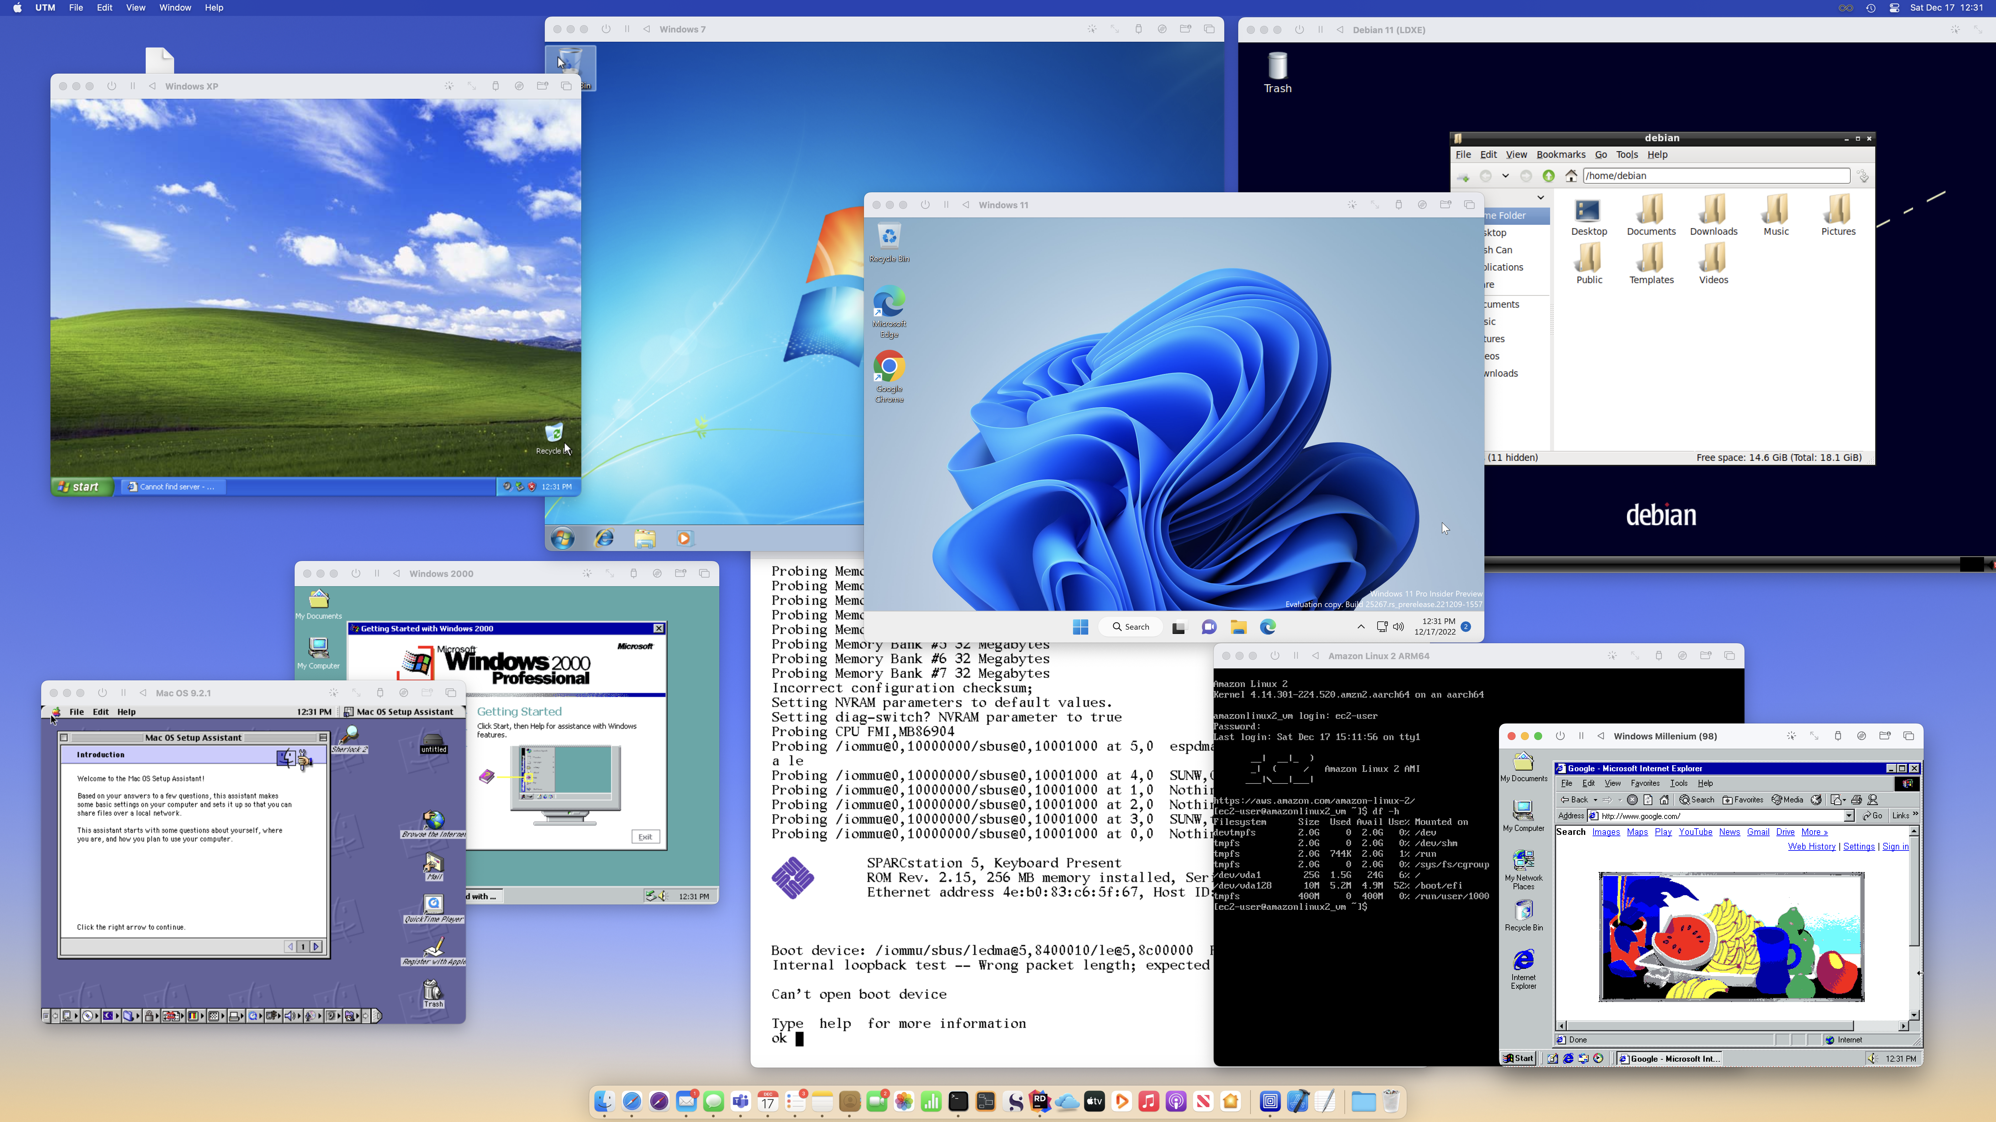
Task: Click the right arrow in the Mac OS Setup Assistant
Action: tap(316, 946)
